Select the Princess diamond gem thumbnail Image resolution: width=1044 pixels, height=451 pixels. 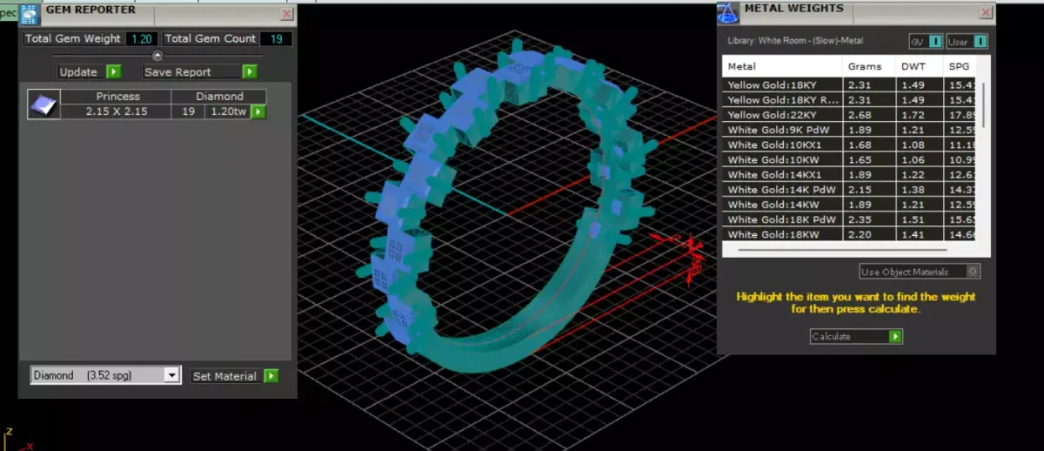(x=43, y=104)
